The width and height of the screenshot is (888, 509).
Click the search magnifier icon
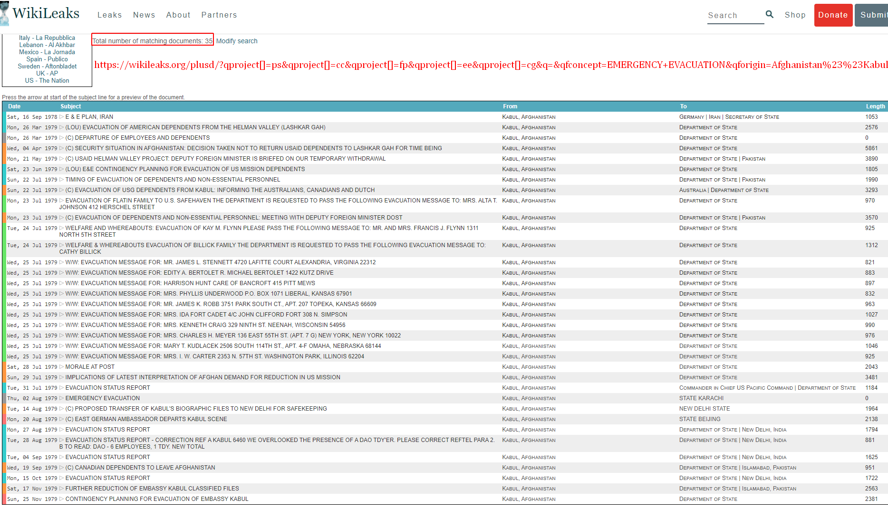pos(770,14)
